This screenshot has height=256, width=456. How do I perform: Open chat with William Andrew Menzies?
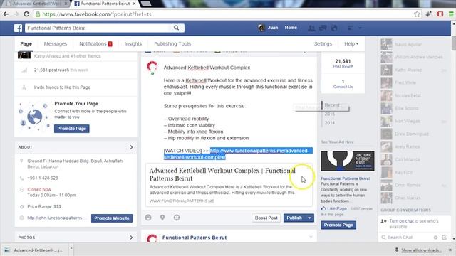(x=413, y=57)
